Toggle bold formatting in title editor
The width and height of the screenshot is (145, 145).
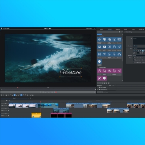click(x=134, y=51)
